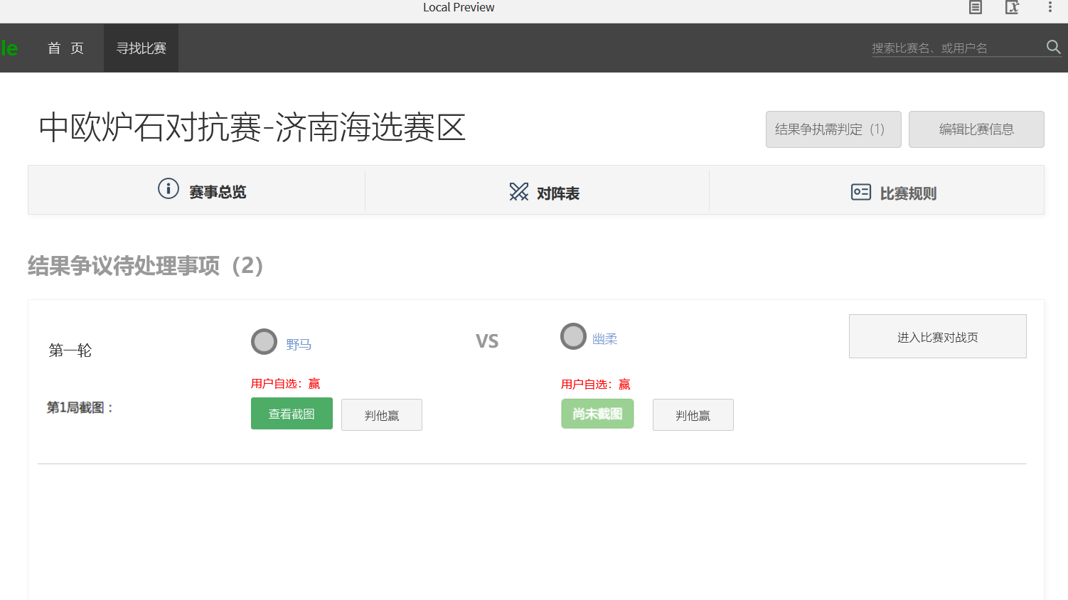This screenshot has width=1068, height=600.
Task: Click 用户自选：赢 under 幽柔
Action: click(x=596, y=384)
